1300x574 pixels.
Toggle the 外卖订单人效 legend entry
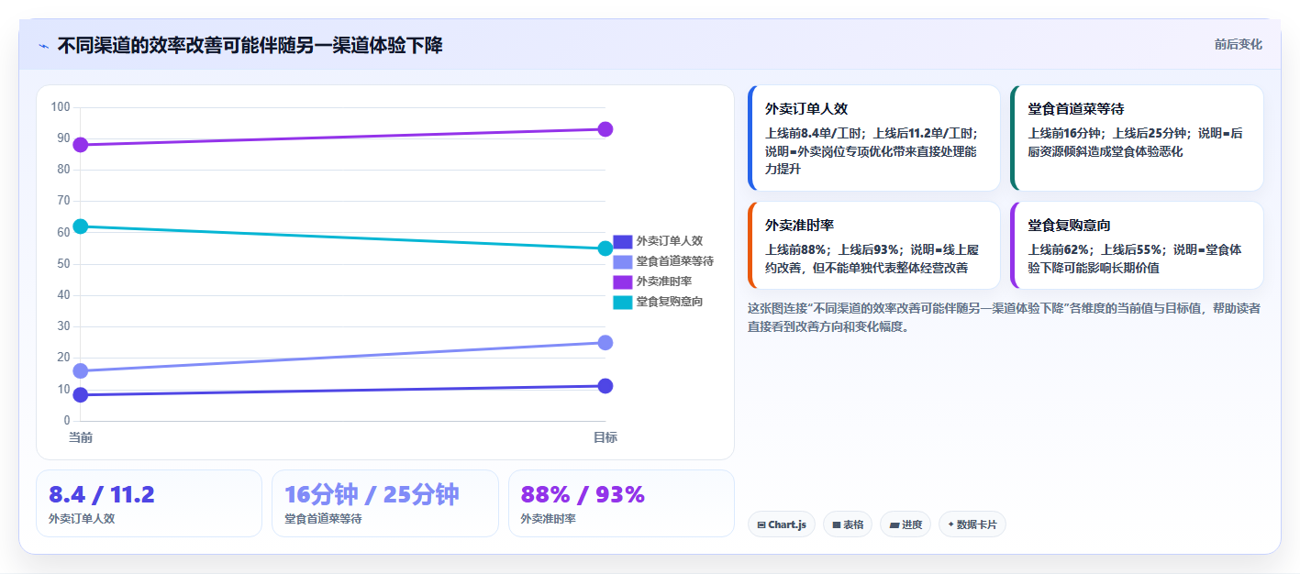coord(658,241)
